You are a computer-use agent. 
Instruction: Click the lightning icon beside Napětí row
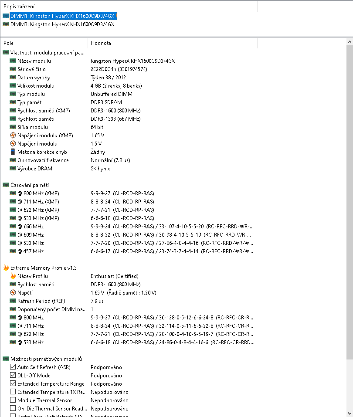pyautogui.click(x=13, y=293)
